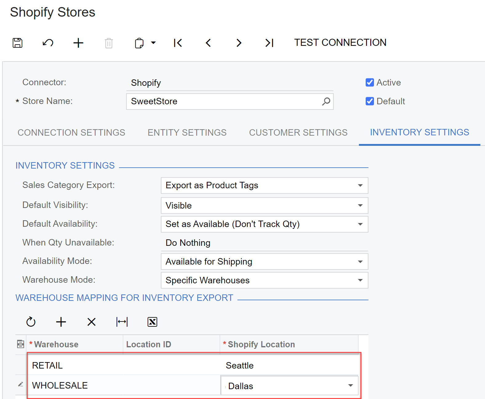
Task: Click the Do Nothing value field
Action: pyautogui.click(x=264, y=243)
